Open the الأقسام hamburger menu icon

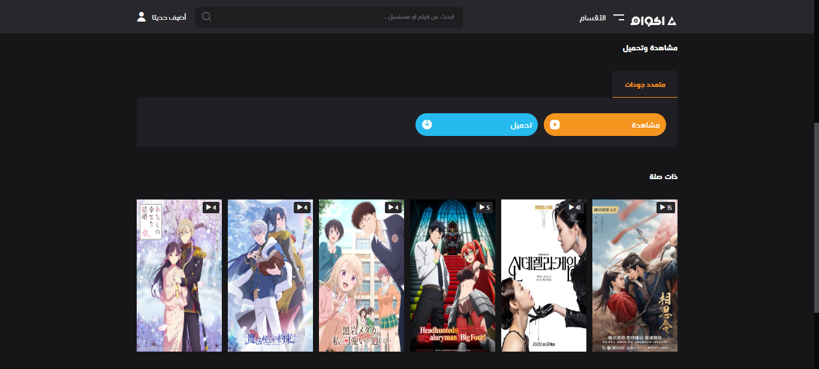[618, 18]
